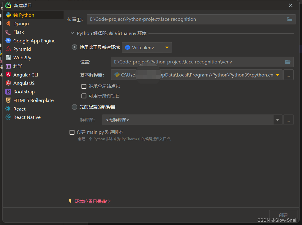
Task: Click the Web2Py icon in the list
Action: 8,58
